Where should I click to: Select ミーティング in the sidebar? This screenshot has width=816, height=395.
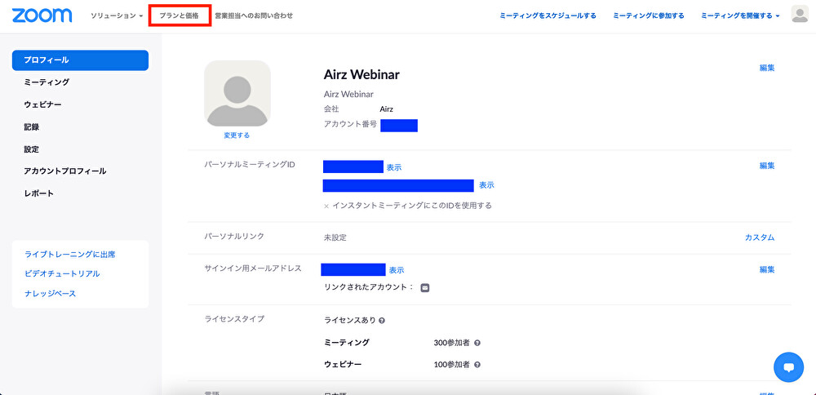pyautogui.click(x=47, y=82)
